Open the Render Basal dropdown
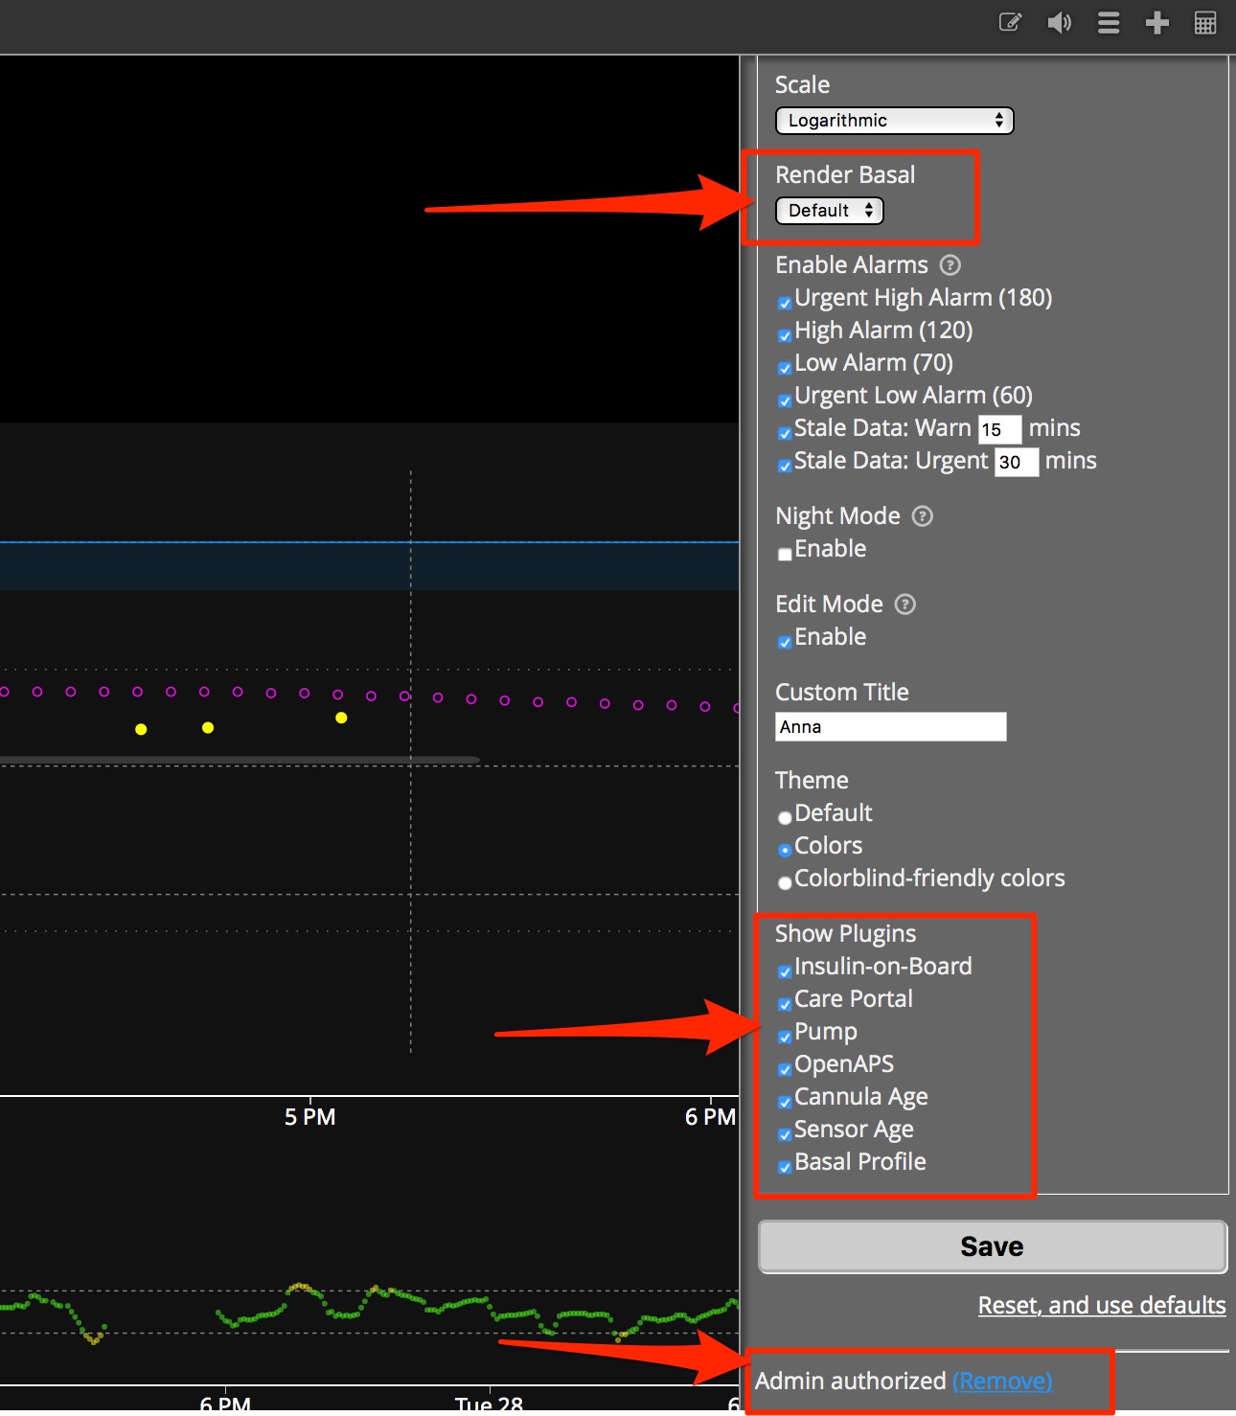 (829, 211)
